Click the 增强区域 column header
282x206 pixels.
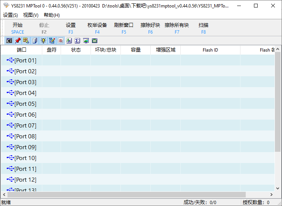click(165, 50)
